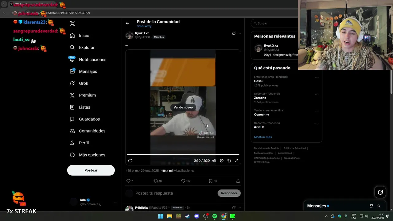Show hidden system tray icons chevron
This screenshot has width=393, height=221.
[x=326, y=216]
